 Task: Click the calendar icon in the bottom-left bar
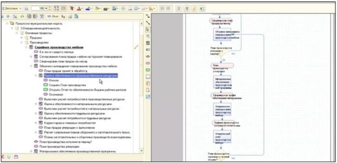pos(15,157)
